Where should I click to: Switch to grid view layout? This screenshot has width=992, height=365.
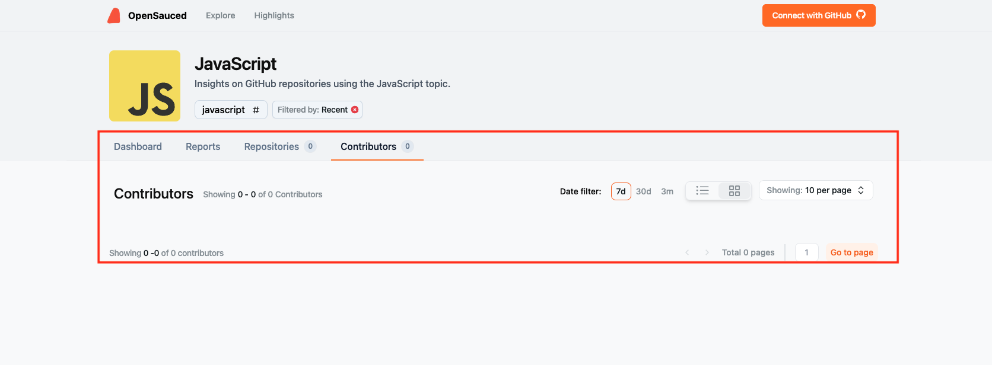click(x=735, y=190)
